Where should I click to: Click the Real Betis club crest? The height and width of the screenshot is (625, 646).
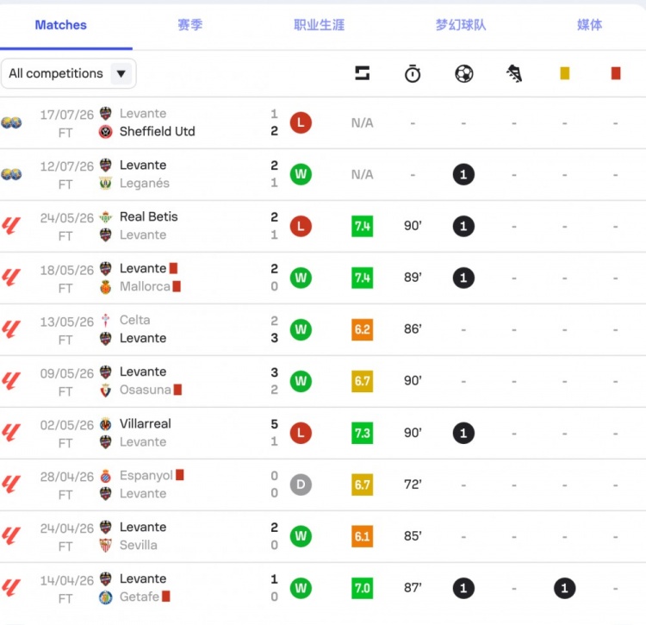[105, 217]
